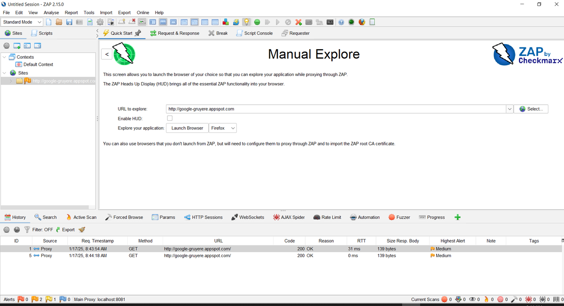Switch to the Active Scan tab
The image size is (564, 306).
pos(81,217)
